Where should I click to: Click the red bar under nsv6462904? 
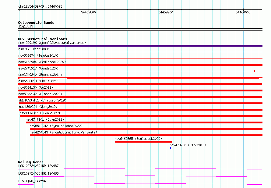pyautogui.click(x=140, y=65)
